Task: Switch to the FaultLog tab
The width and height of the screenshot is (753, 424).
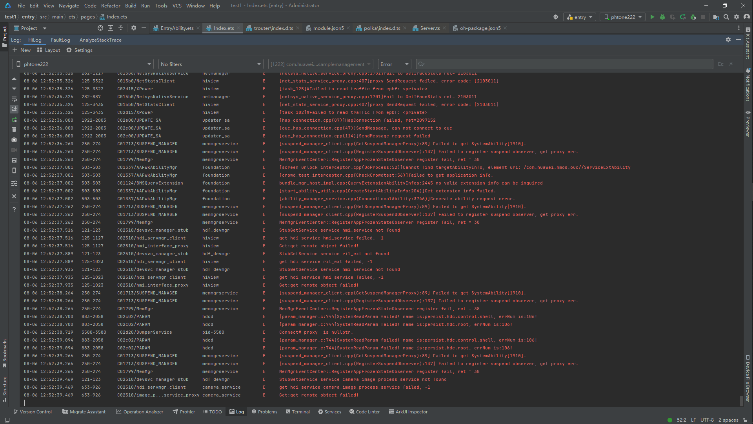Action: tap(60, 40)
